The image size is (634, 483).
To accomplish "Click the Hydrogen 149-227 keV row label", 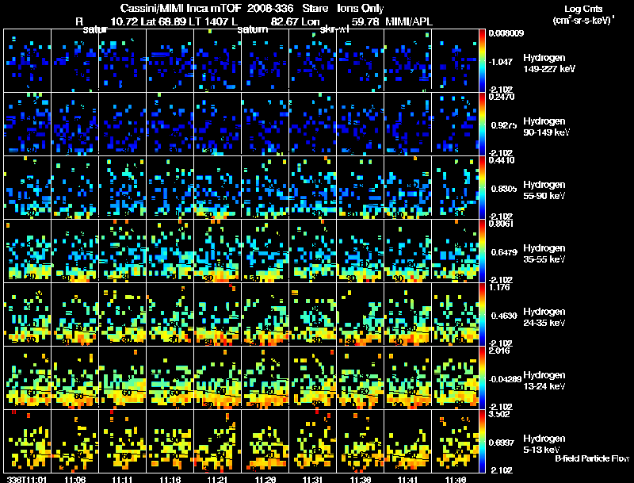I will point(549,63).
